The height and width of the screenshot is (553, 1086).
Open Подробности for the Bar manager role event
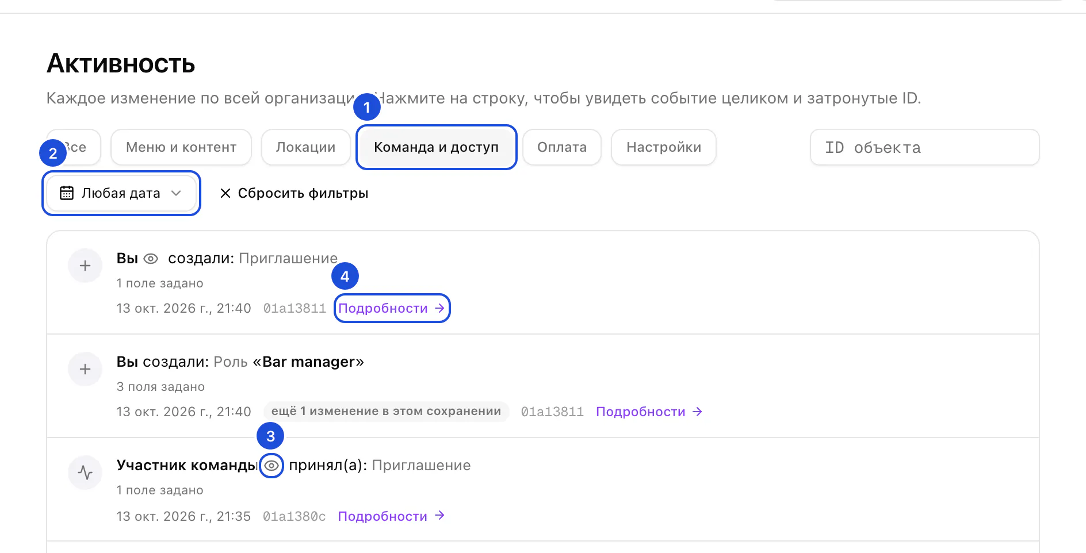point(649,412)
